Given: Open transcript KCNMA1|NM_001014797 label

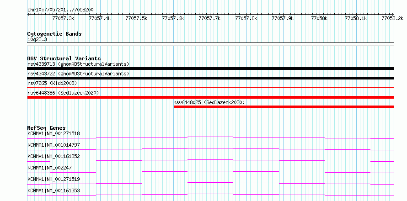Looking at the screenshot, I should point(54,145).
